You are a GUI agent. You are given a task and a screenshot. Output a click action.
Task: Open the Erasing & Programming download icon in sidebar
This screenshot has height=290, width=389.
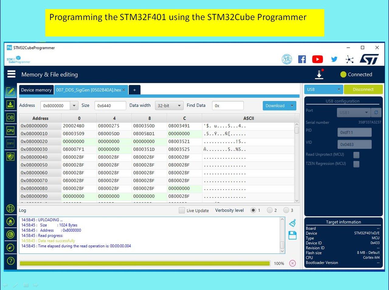tap(10, 104)
